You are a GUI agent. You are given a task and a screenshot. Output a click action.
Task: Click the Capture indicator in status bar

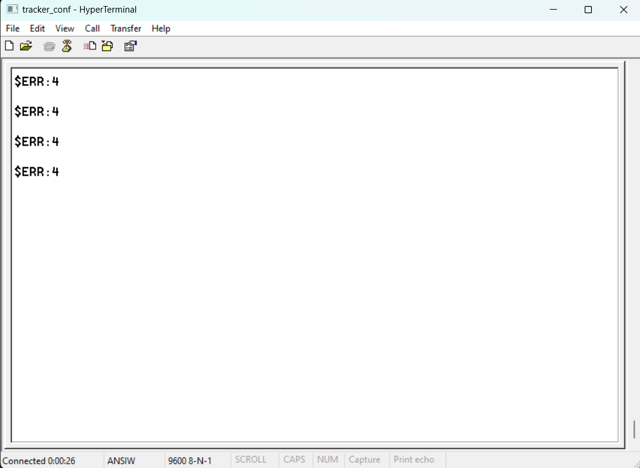[x=365, y=460]
